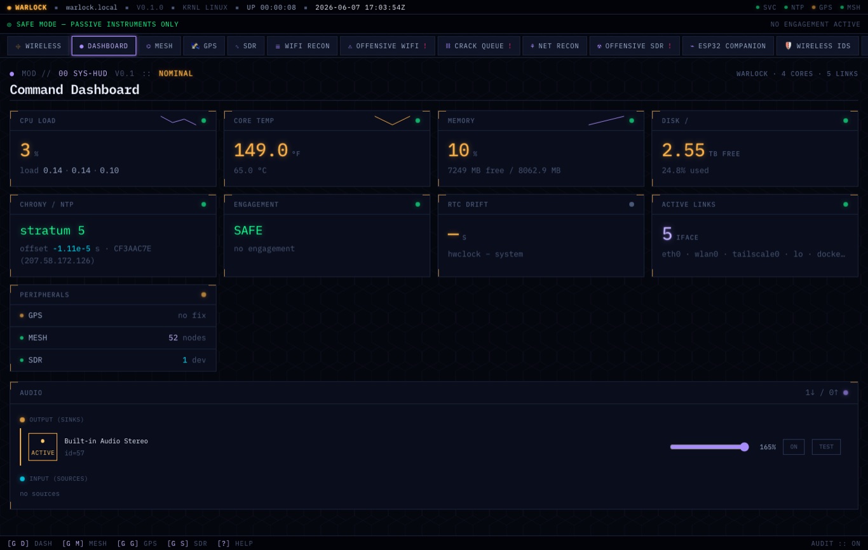Click the hwclock − system label
The width and height of the screenshot is (868, 550).
pyautogui.click(x=485, y=254)
